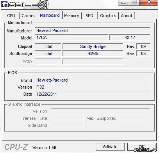
Task: Select the Mainboard tab
Action: 50,15
